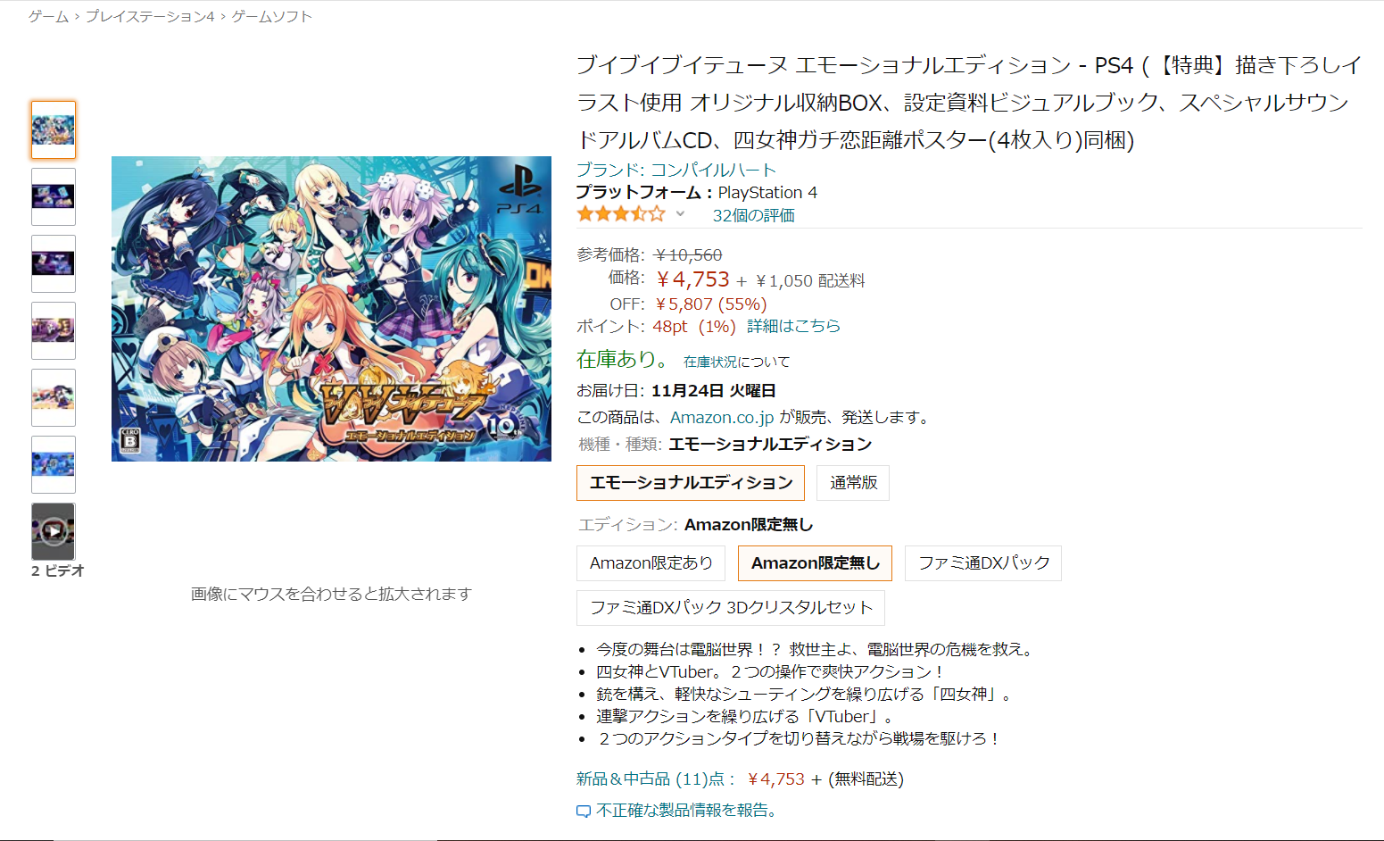This screenshot has width=1384, height=841.
Task: Click the main product cover image
Action: pyautogui.click(x=331, y=309)
